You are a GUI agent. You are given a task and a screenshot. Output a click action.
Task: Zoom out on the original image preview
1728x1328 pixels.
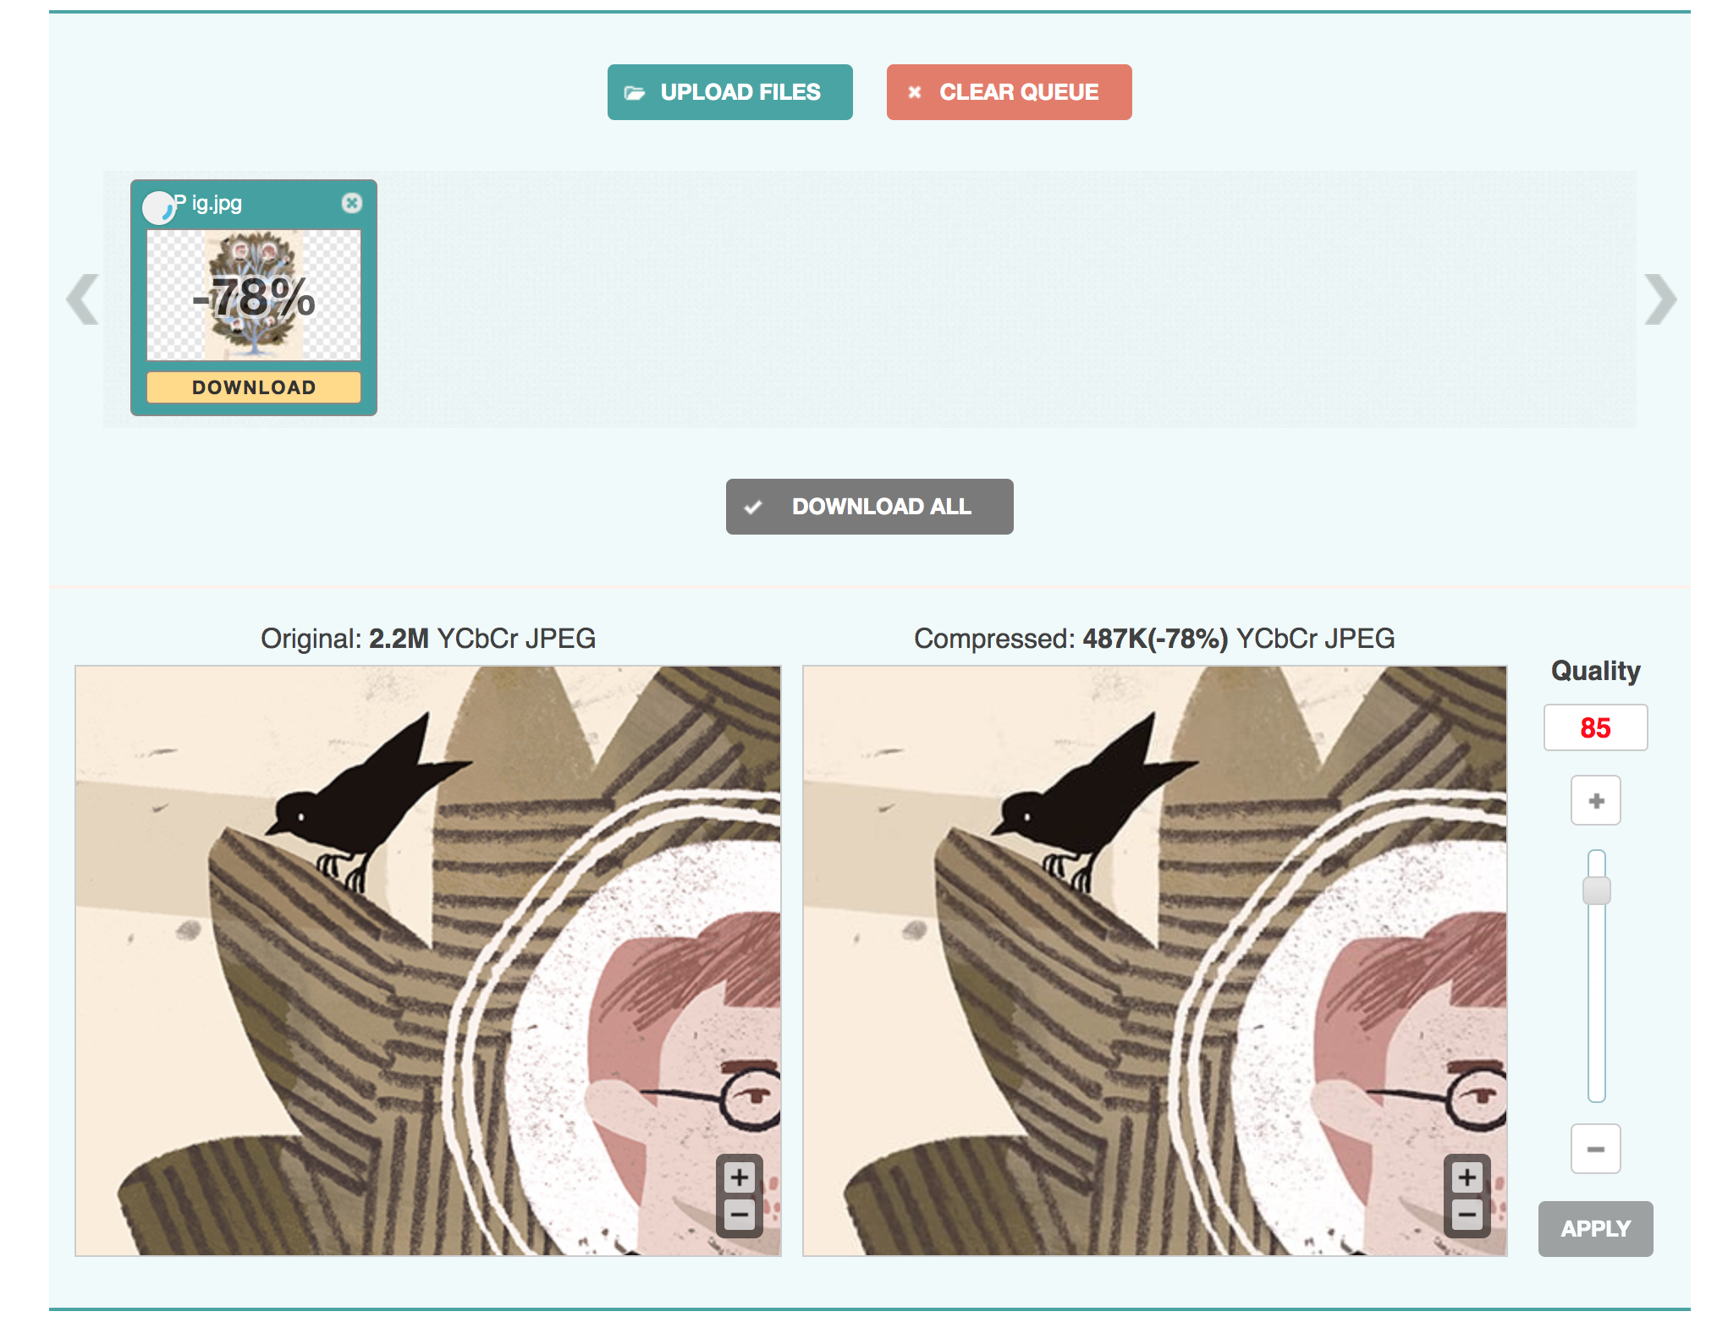740,1216
